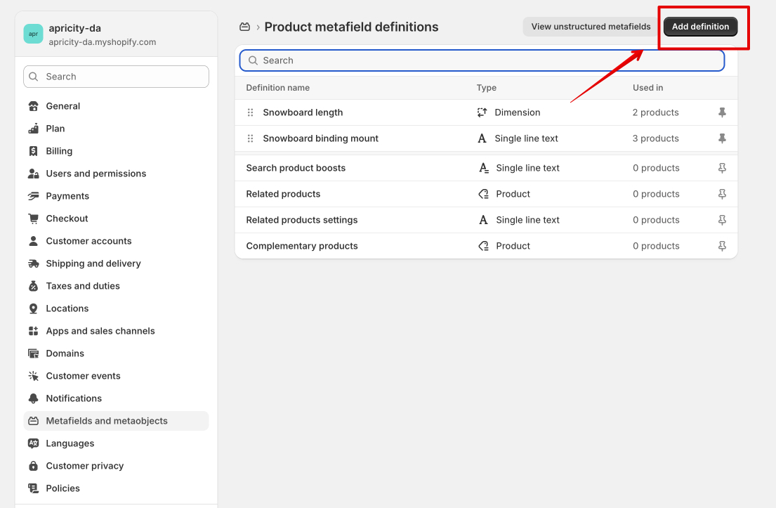Unpin the Snowboard length definition
The image size is (776, 508).
(x=722, y=112)
